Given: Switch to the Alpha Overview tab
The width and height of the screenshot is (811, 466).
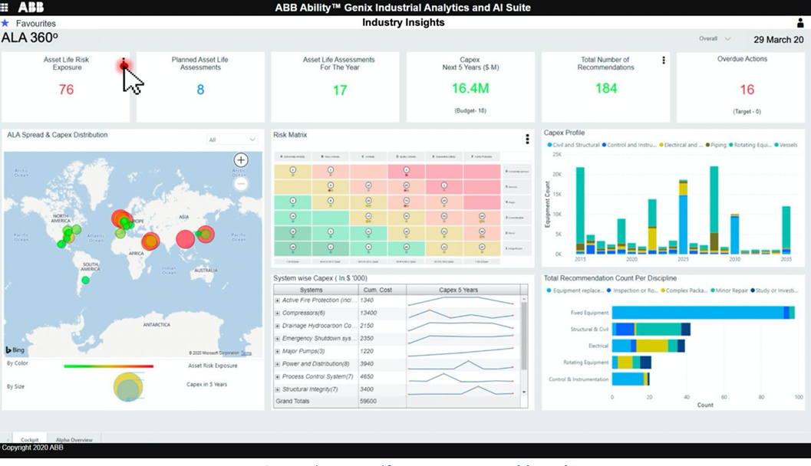Looking at the screenshot, I should click(x=74, y=439).
